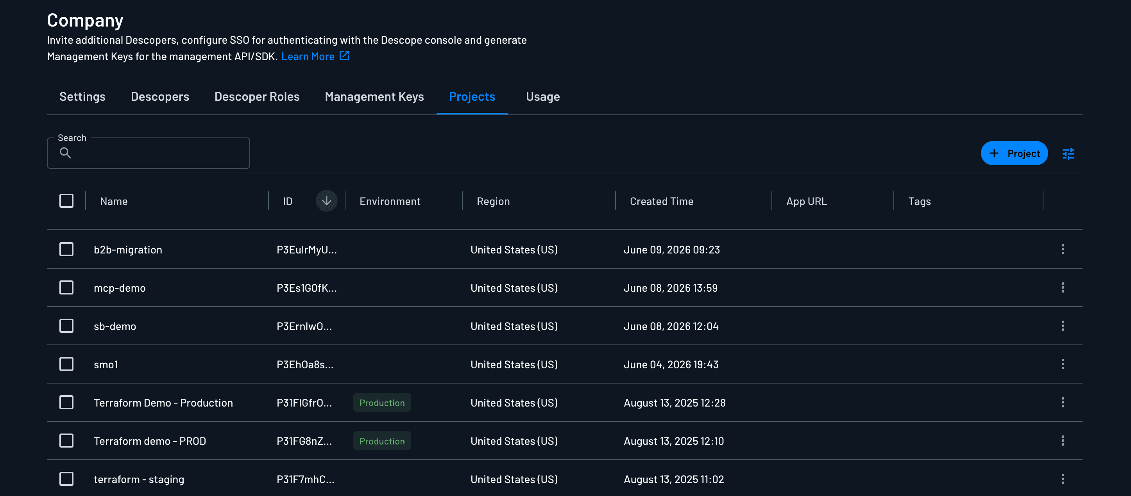Open options menu for mcp-demo row

1063,287
